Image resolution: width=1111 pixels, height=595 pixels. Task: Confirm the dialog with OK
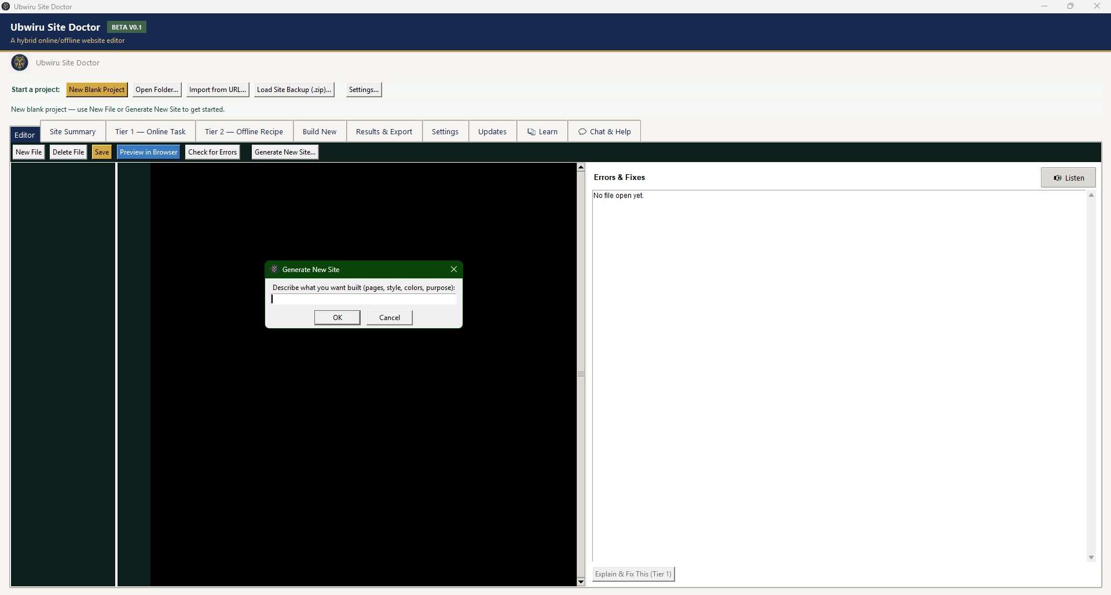(x=338, y=318)
